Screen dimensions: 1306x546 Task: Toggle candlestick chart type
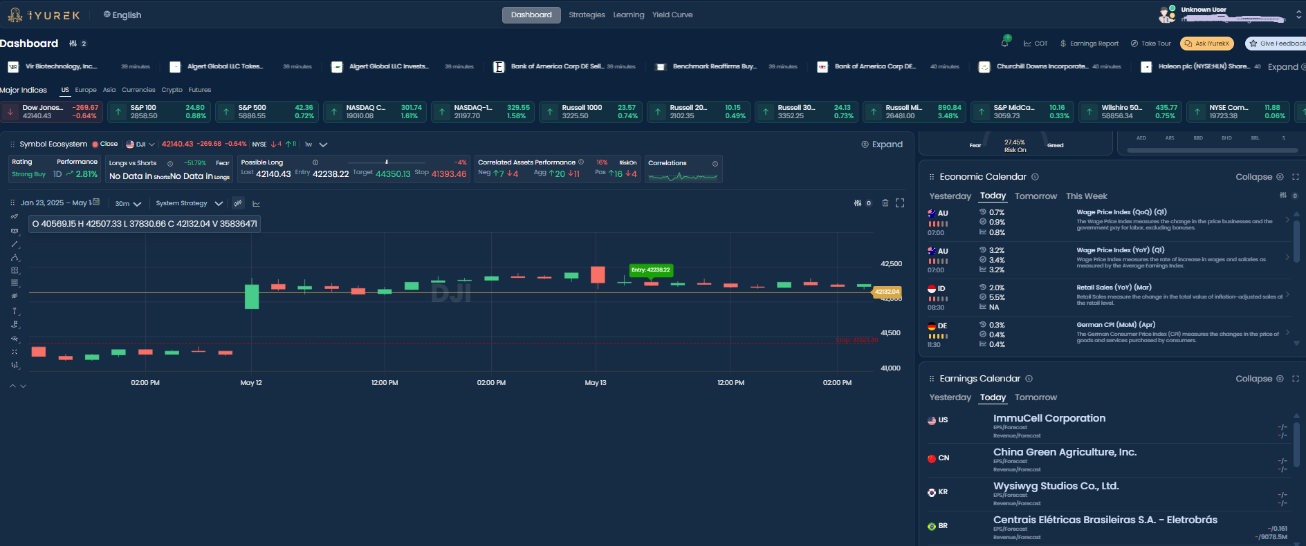pos(238,203)
